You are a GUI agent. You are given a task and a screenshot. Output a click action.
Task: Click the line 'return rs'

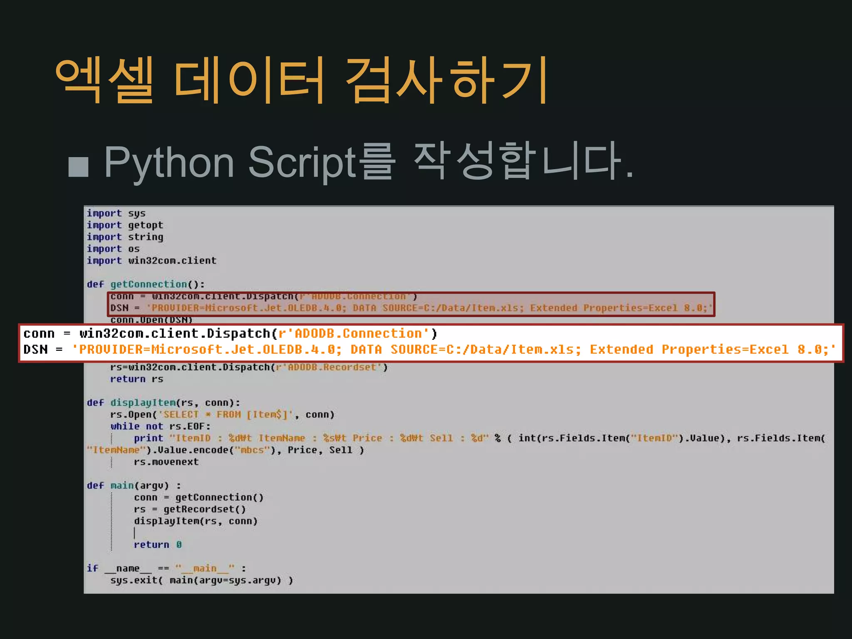click(x=136, y=379)
